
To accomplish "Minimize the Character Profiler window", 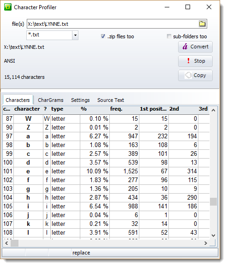I will [x=167, y=7].
